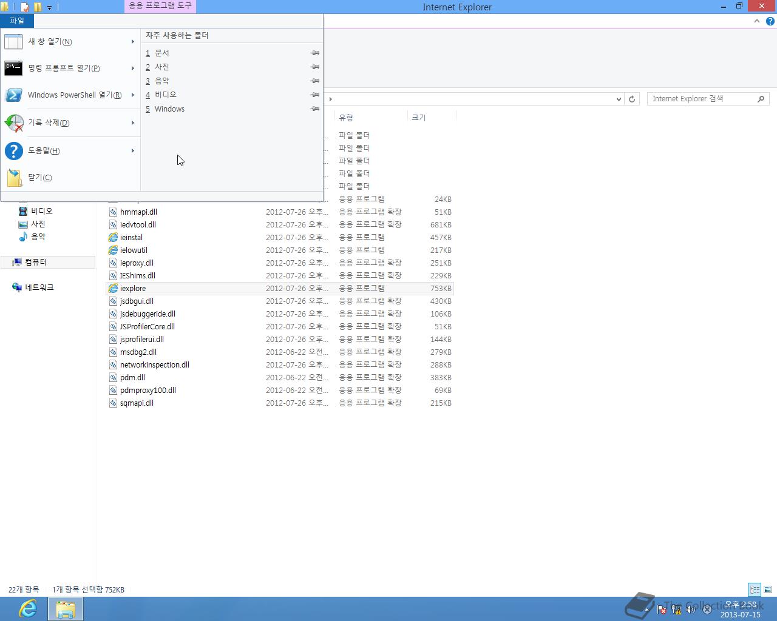The image size is (777, 621).
Task: Open frequent folder 1 문서
Action: [x=232, y=53]
